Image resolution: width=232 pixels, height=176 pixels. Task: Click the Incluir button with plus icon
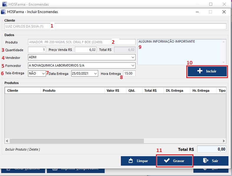point(207,72)
